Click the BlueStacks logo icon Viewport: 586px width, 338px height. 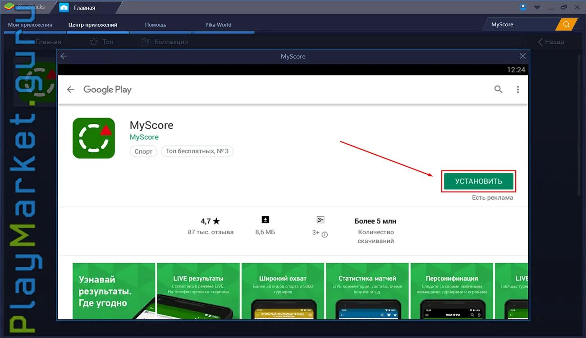pyautogui.click(x=9, y=7)
